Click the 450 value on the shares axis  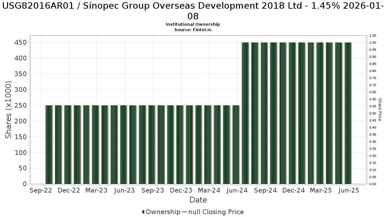[21, 42]
